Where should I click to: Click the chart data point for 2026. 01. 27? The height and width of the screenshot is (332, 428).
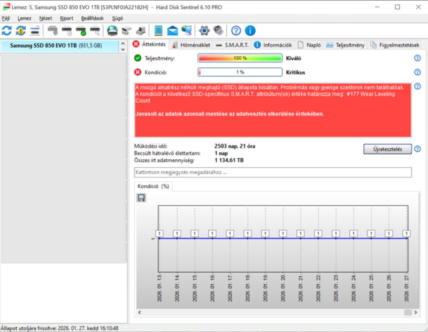(x=407, y=238)
